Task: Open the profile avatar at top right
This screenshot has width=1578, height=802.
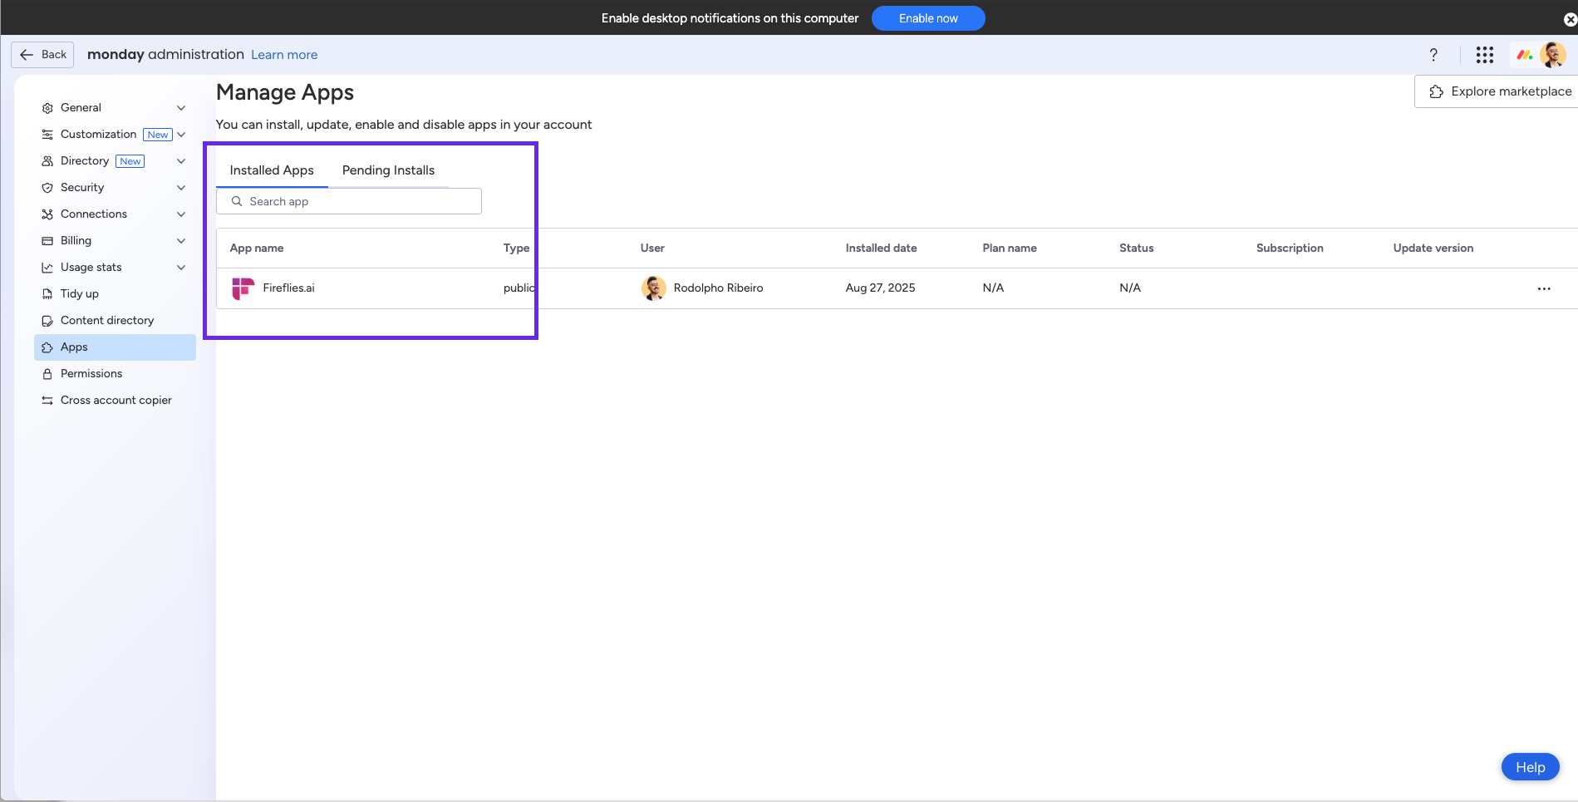Action: click(1552, 55)
